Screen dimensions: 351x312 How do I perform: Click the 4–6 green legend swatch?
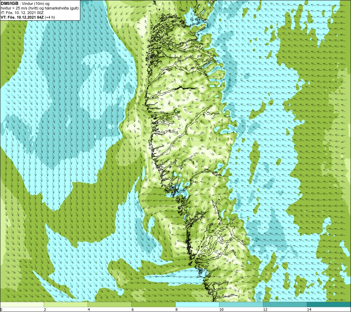(110, 304)
